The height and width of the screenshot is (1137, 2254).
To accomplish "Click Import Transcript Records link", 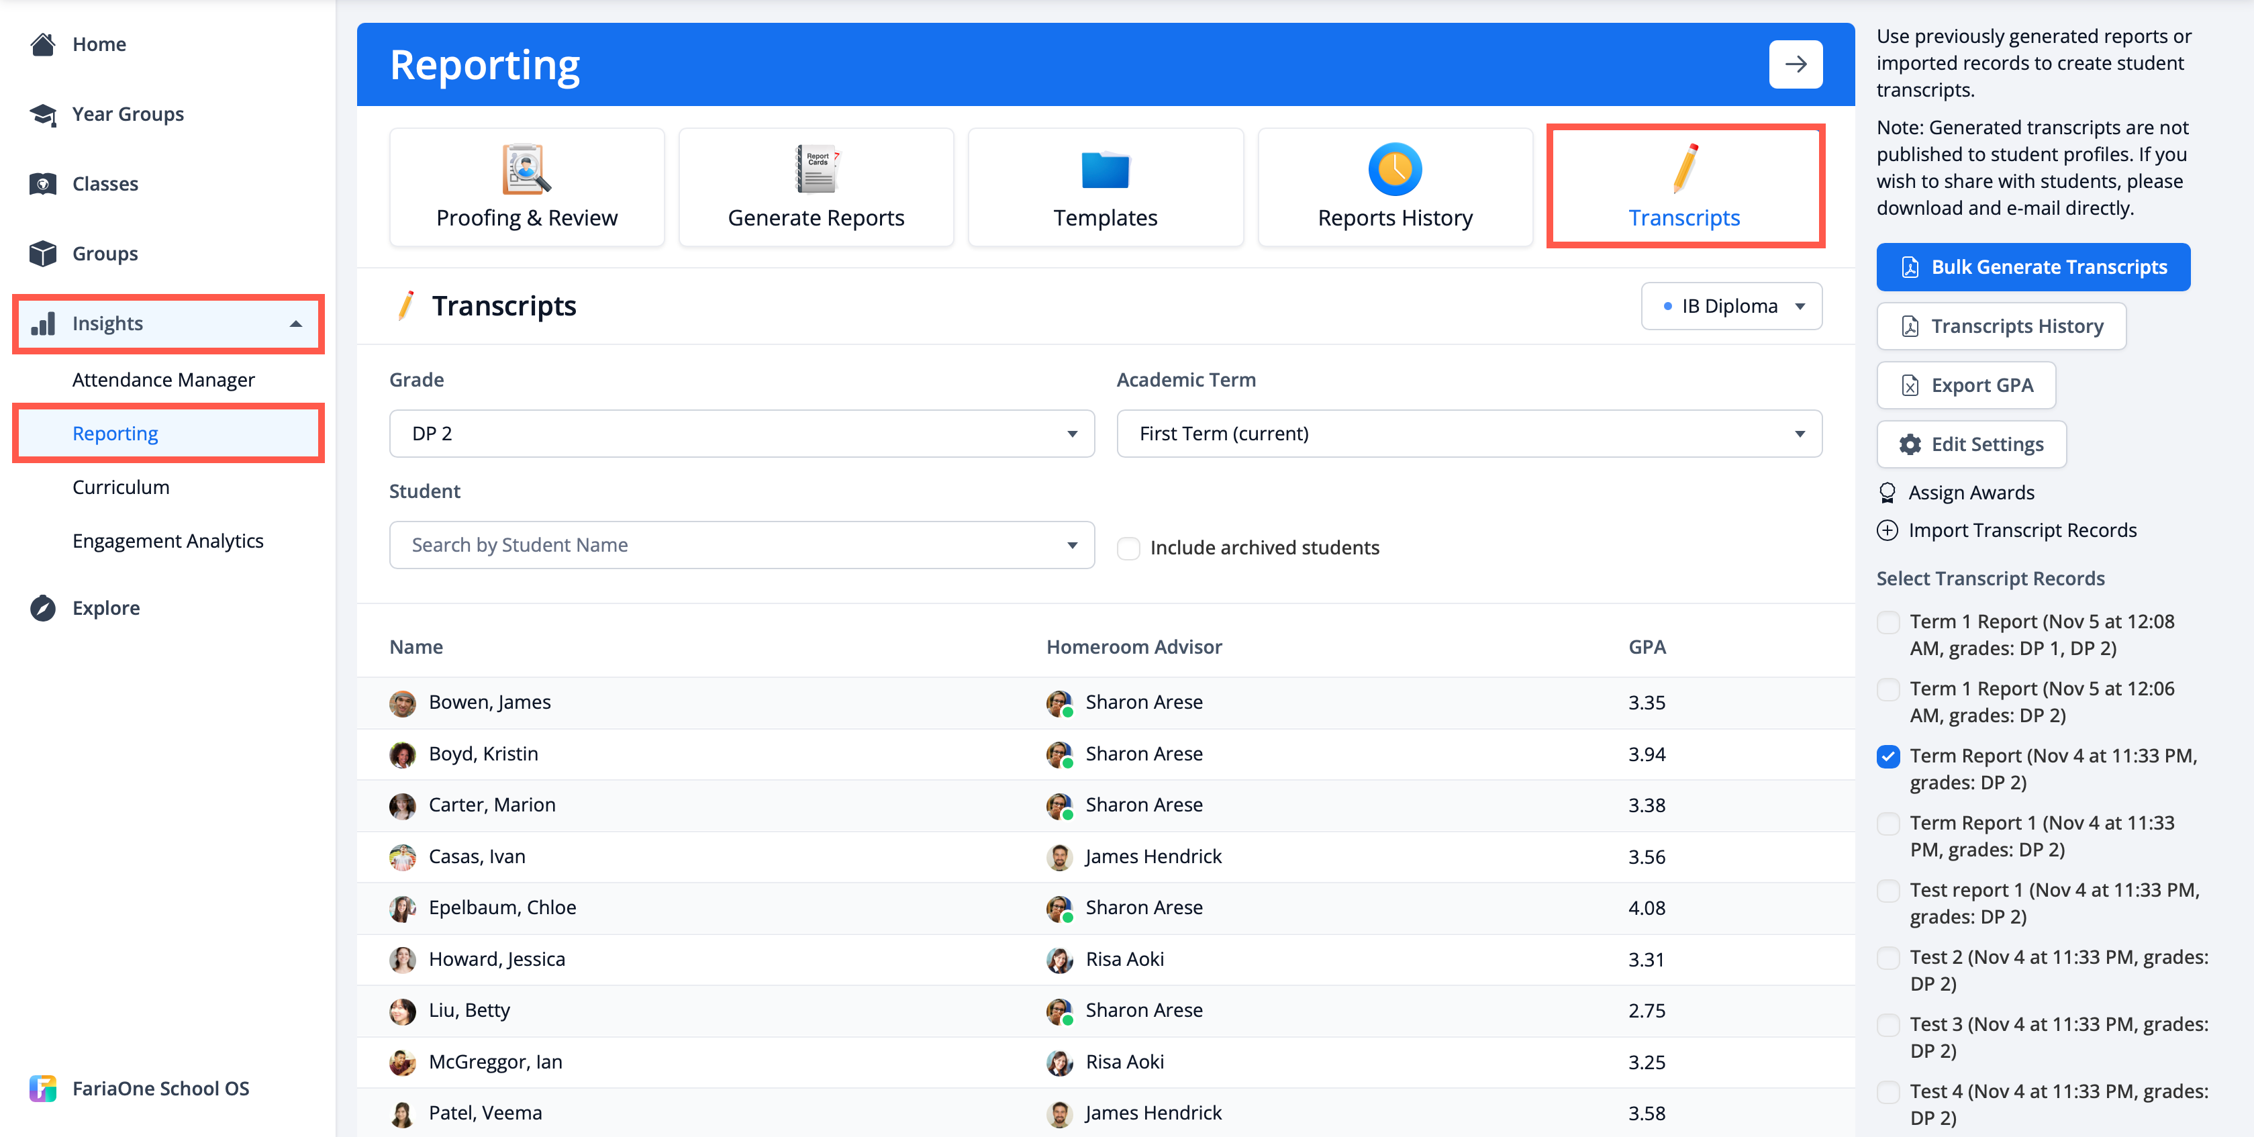I will coord(2021,531).
